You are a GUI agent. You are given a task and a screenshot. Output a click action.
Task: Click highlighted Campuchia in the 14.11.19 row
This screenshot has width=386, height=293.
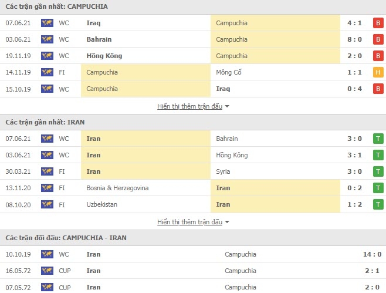102,72
